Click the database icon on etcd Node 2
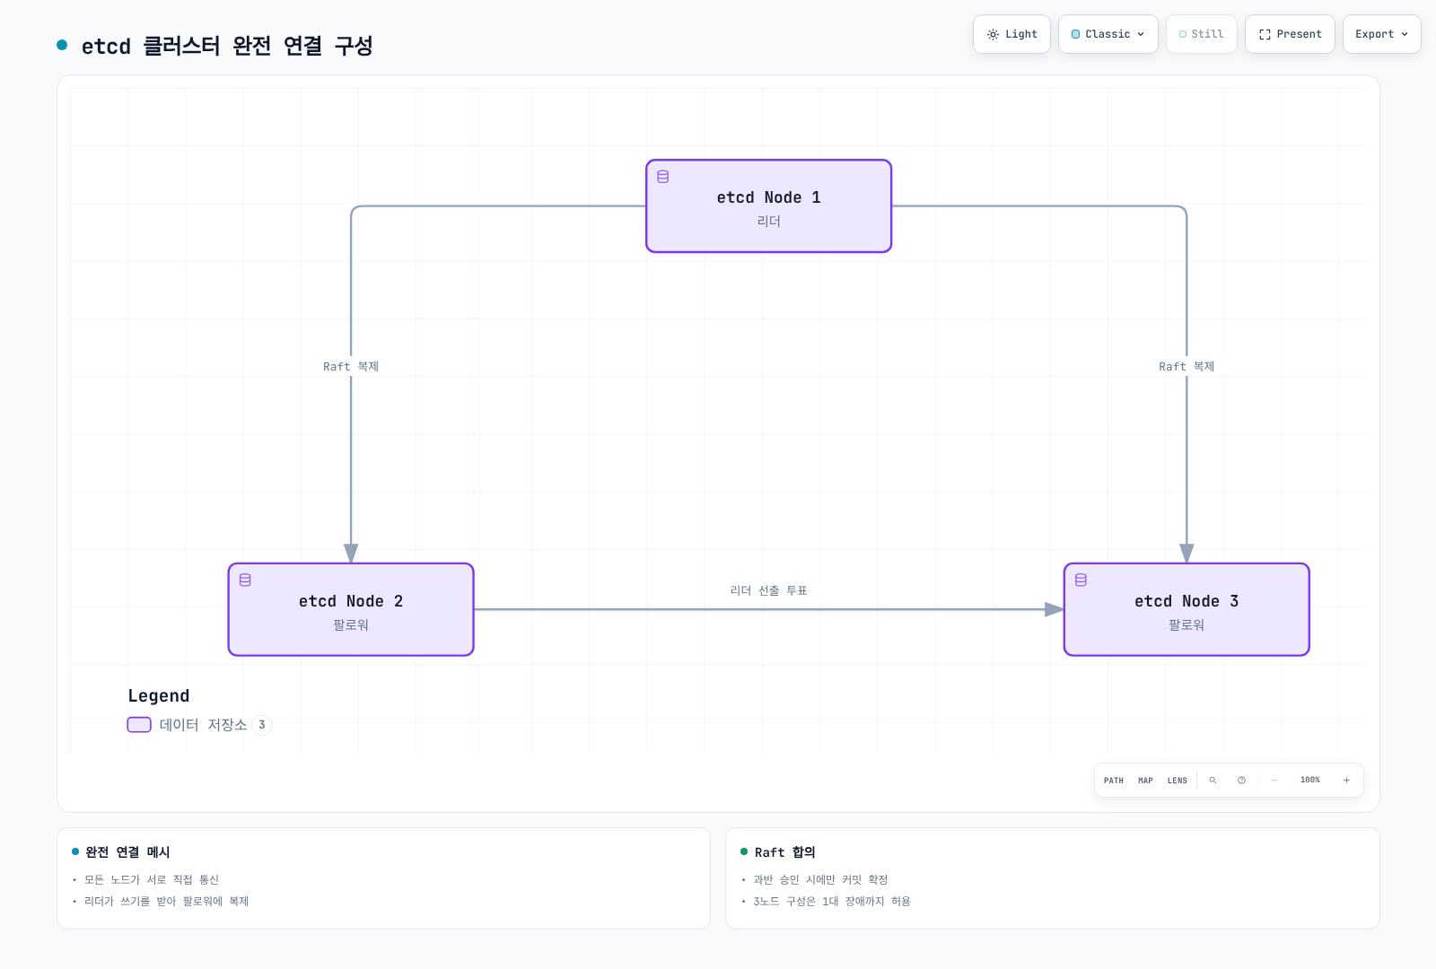This screenshot has width=1436, height=969. (245, 581)
